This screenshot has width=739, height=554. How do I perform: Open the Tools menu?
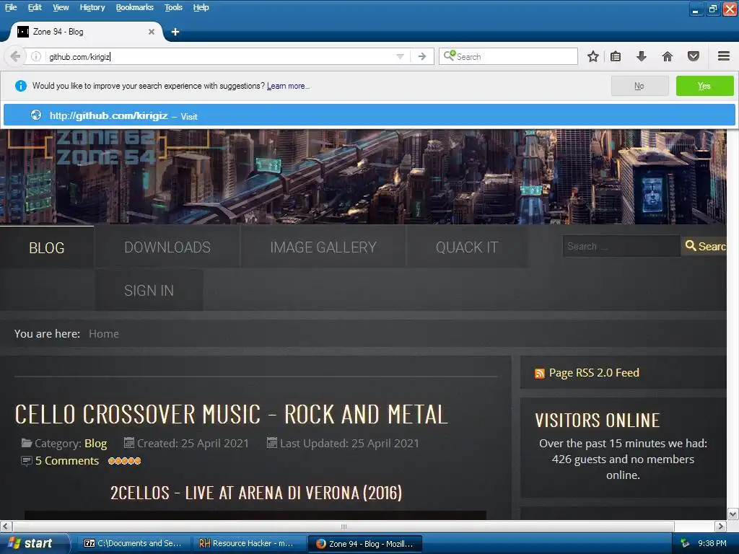pyautogui.click(x=173, y=7)
